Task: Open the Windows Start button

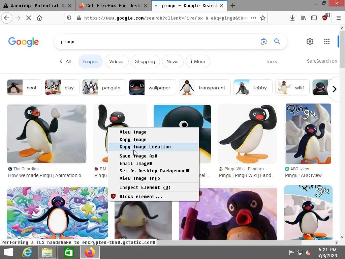Action: point(8,252)
